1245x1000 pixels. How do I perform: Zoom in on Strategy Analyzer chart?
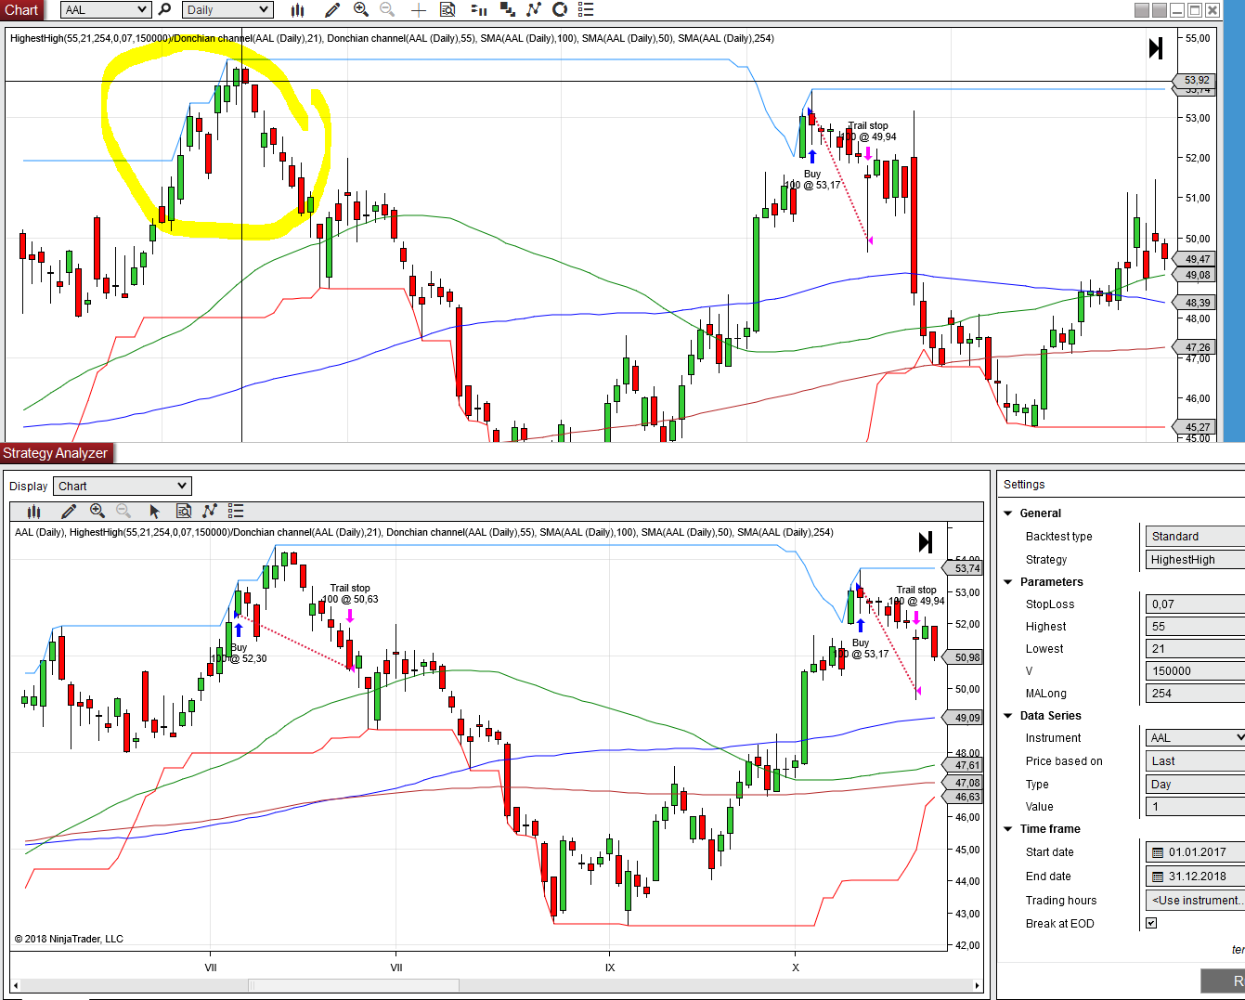[x=97, y=511]
